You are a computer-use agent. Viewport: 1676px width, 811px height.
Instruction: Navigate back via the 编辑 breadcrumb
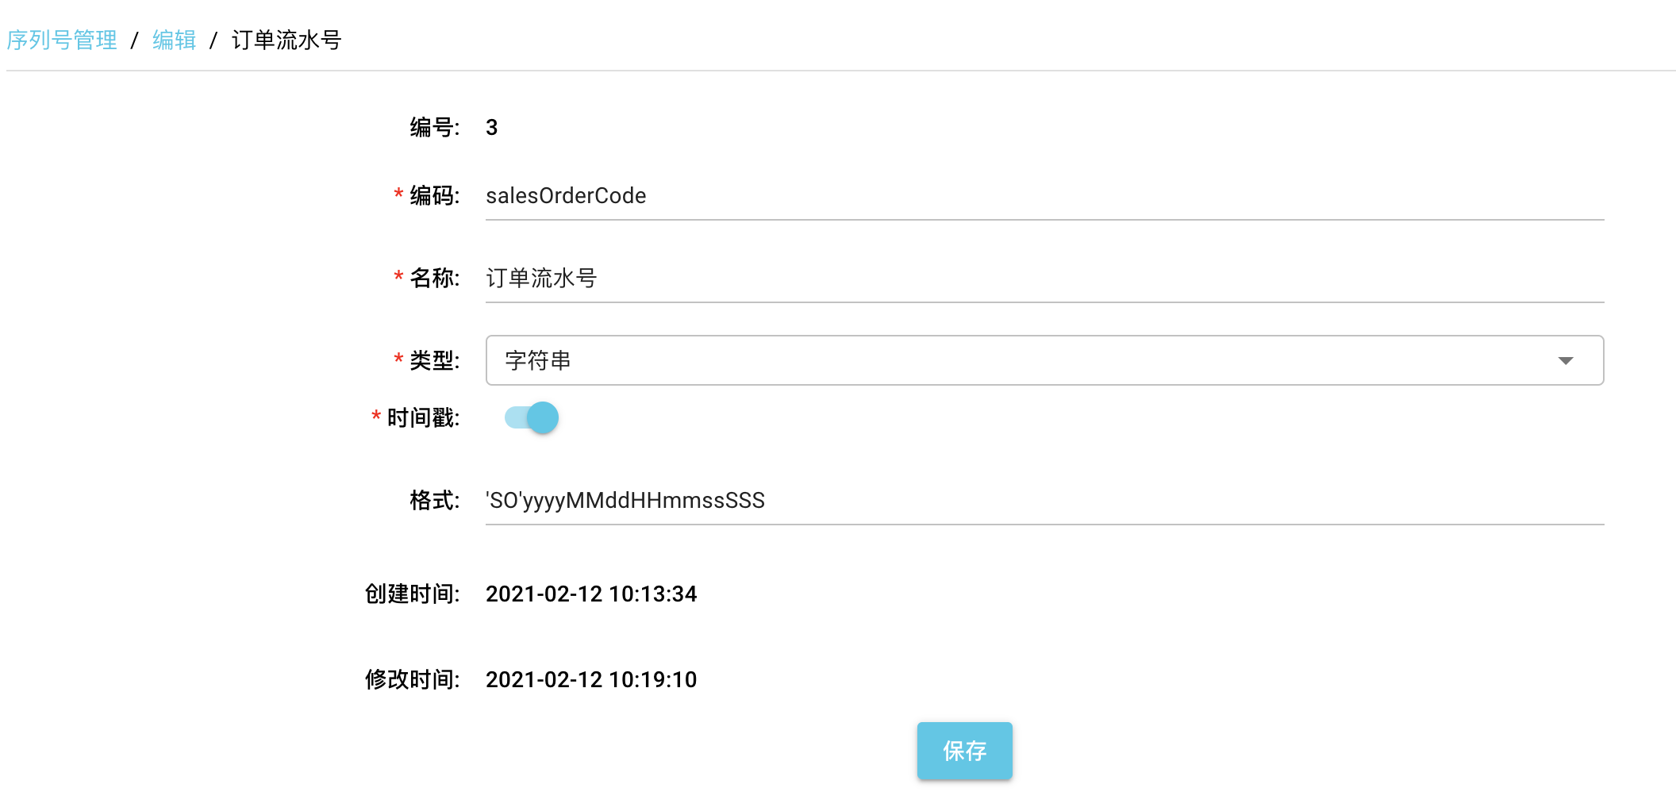click(173, 39)
